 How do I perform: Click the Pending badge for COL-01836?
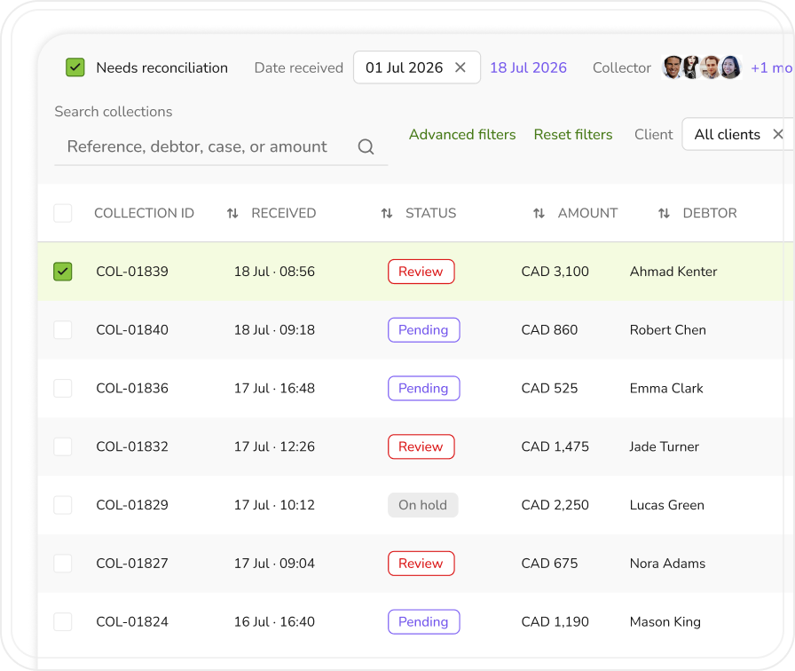pyautogui.click(x=424, y=388)
